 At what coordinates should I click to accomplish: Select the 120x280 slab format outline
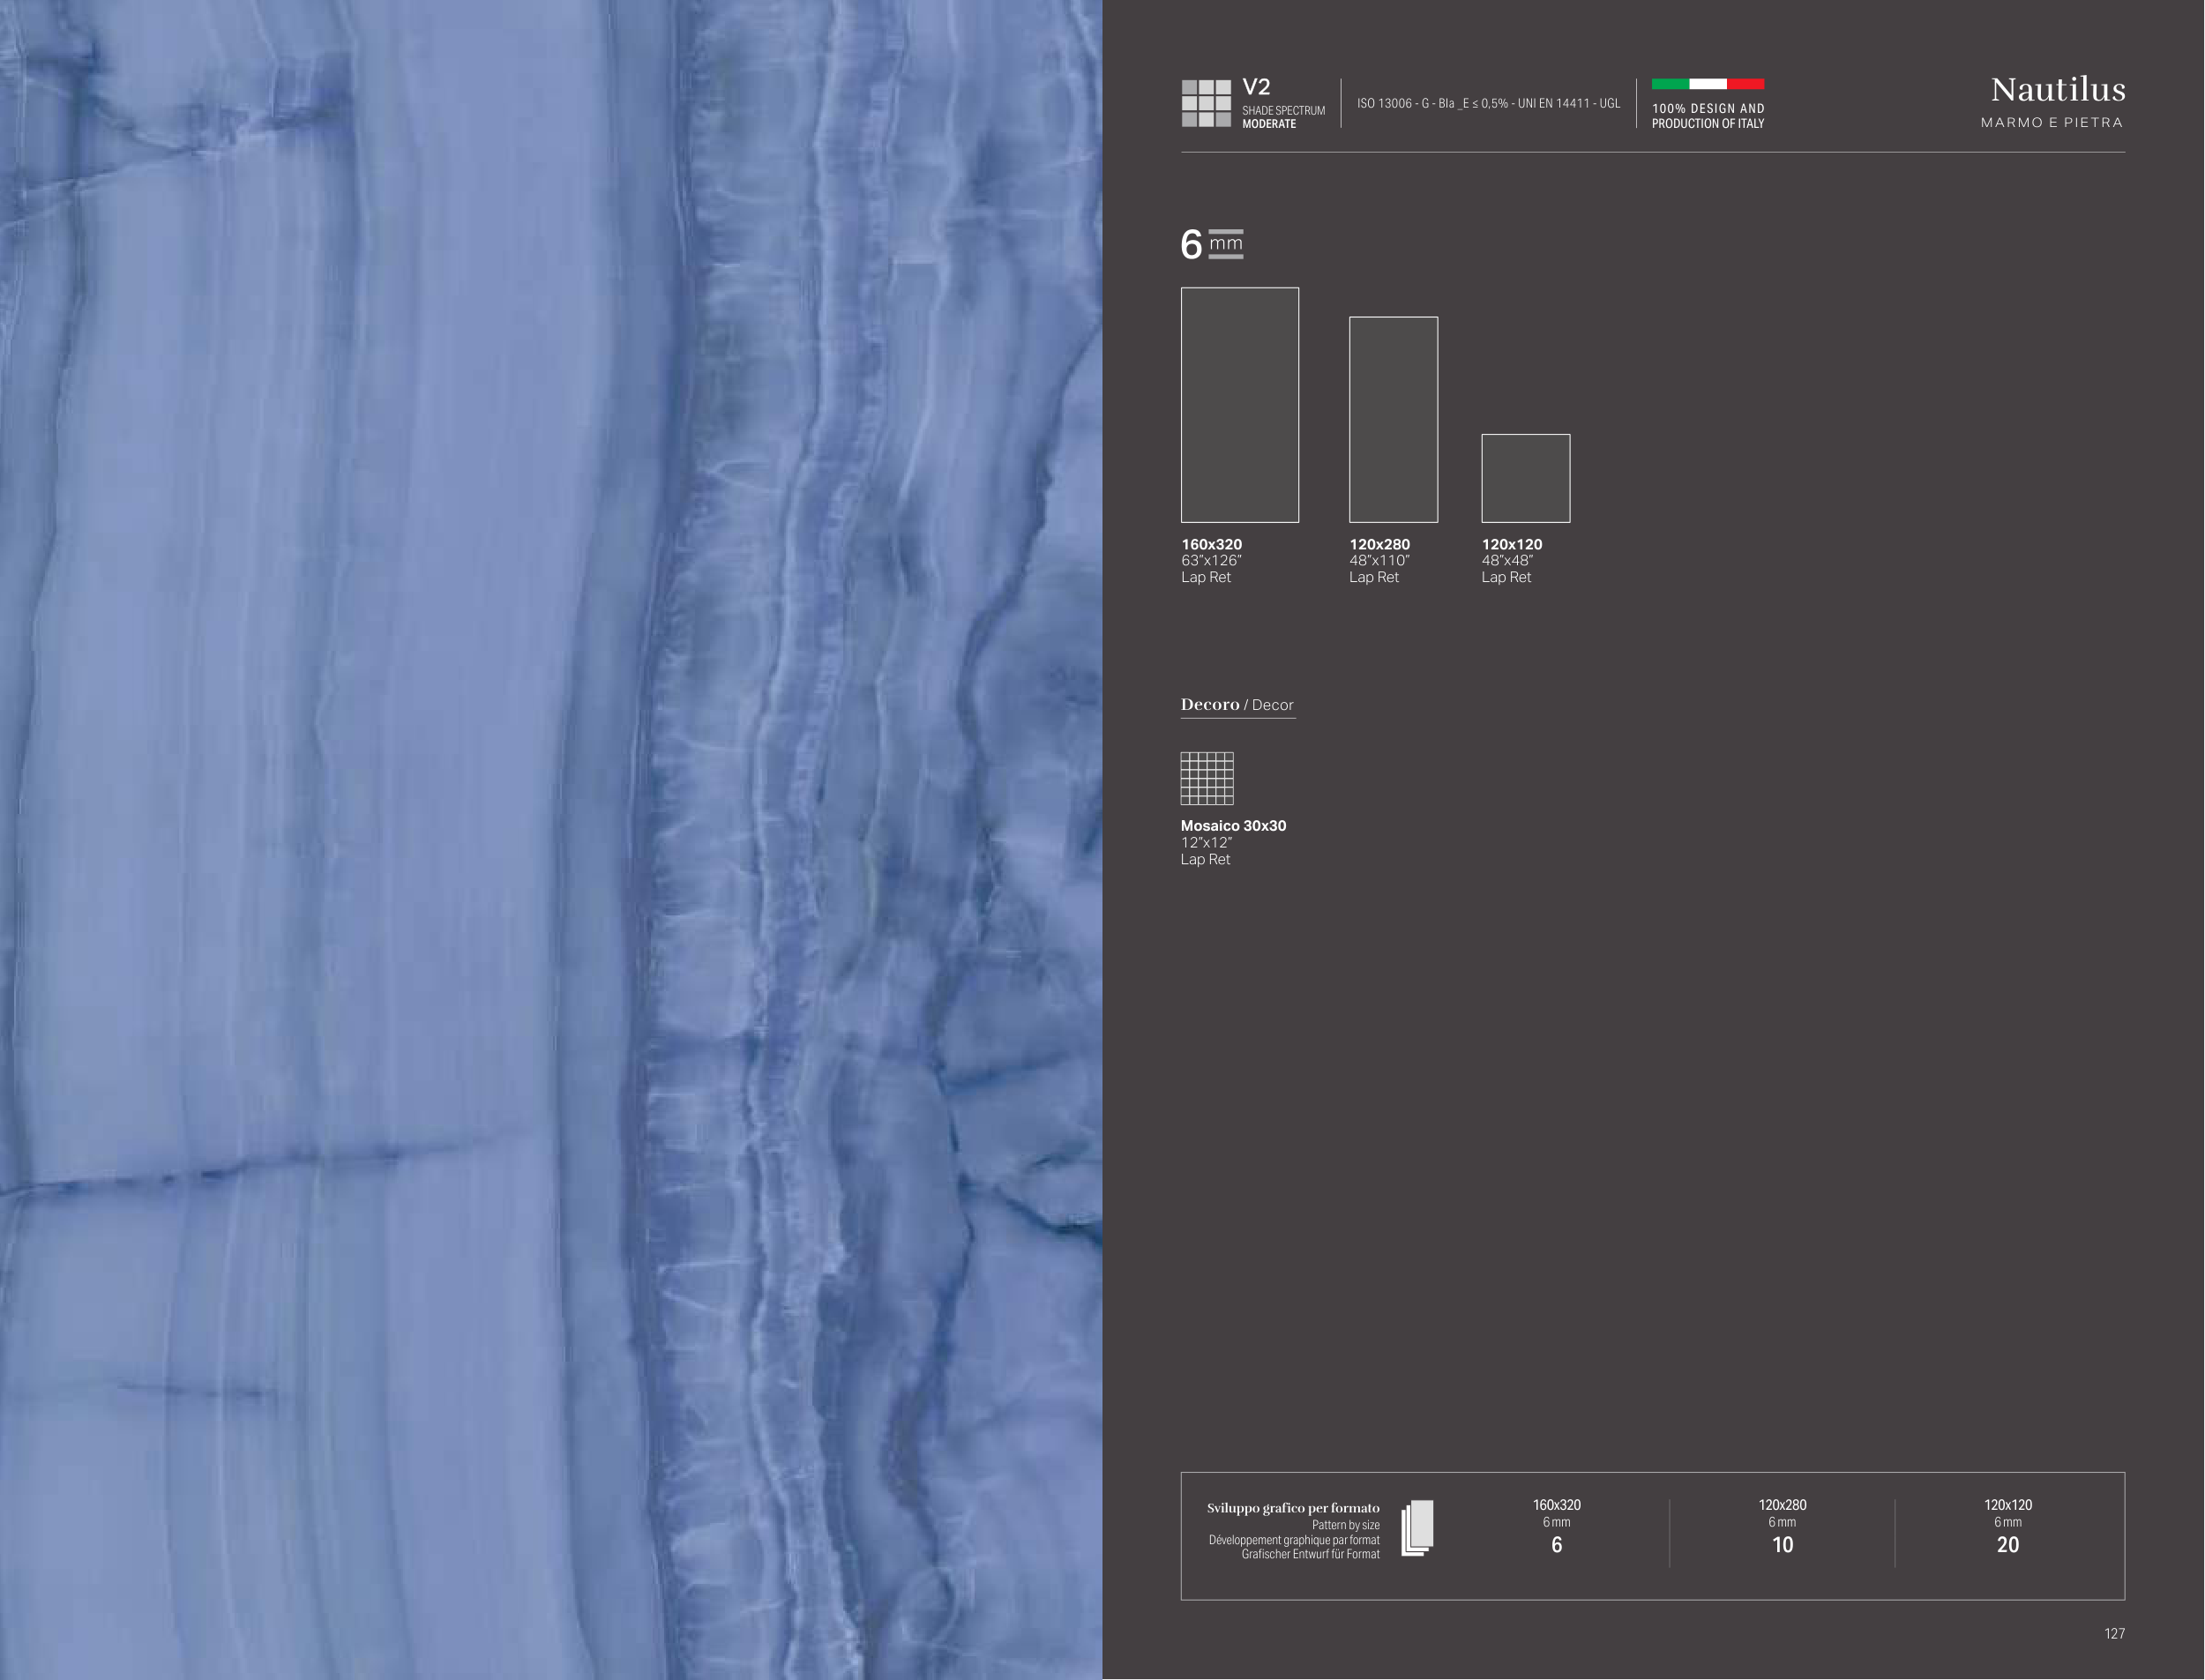[1393, 419]
